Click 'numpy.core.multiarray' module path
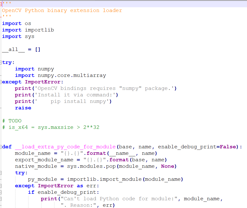The height and width of the screenshot is (208, 247). tap(72, 75)
